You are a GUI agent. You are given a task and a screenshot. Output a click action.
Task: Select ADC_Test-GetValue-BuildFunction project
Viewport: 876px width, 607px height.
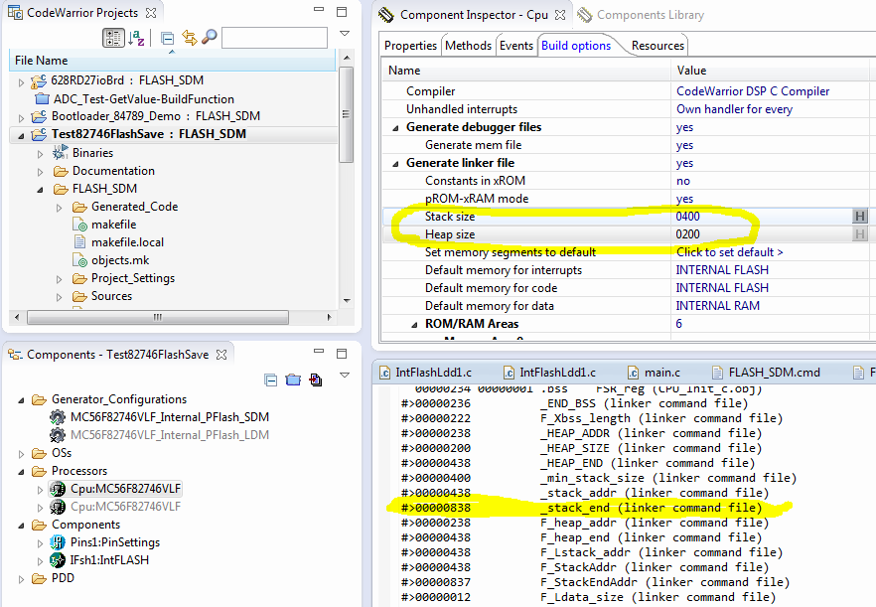pos(144,99)
